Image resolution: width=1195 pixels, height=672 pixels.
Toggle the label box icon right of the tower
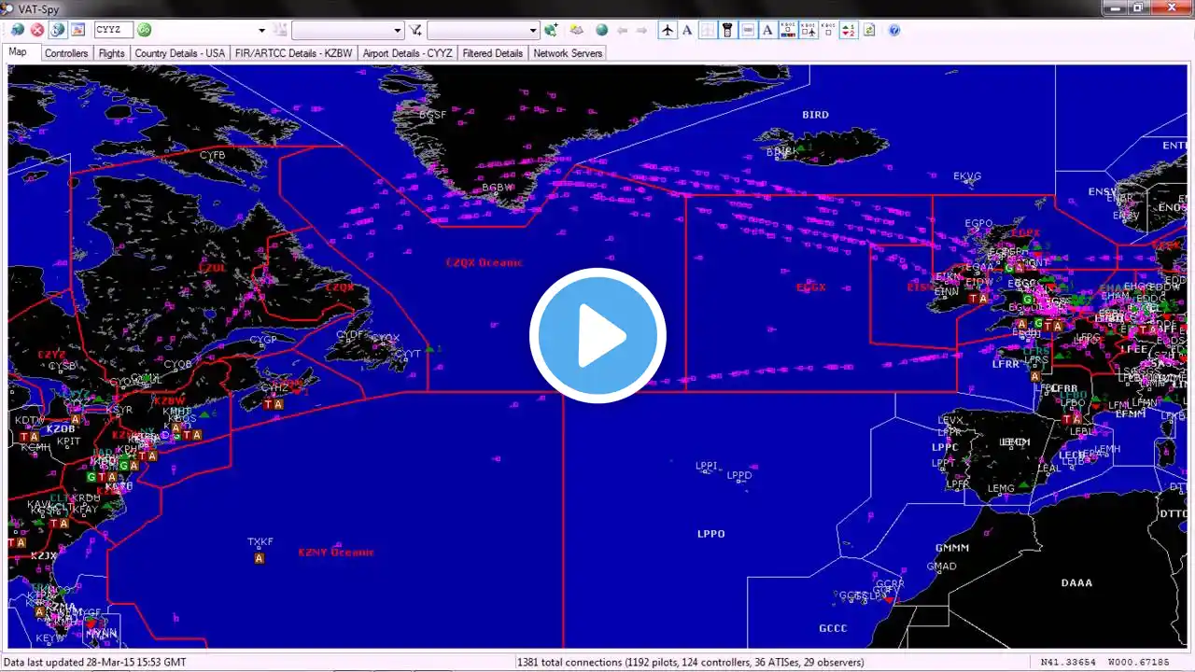click(748, 30)
